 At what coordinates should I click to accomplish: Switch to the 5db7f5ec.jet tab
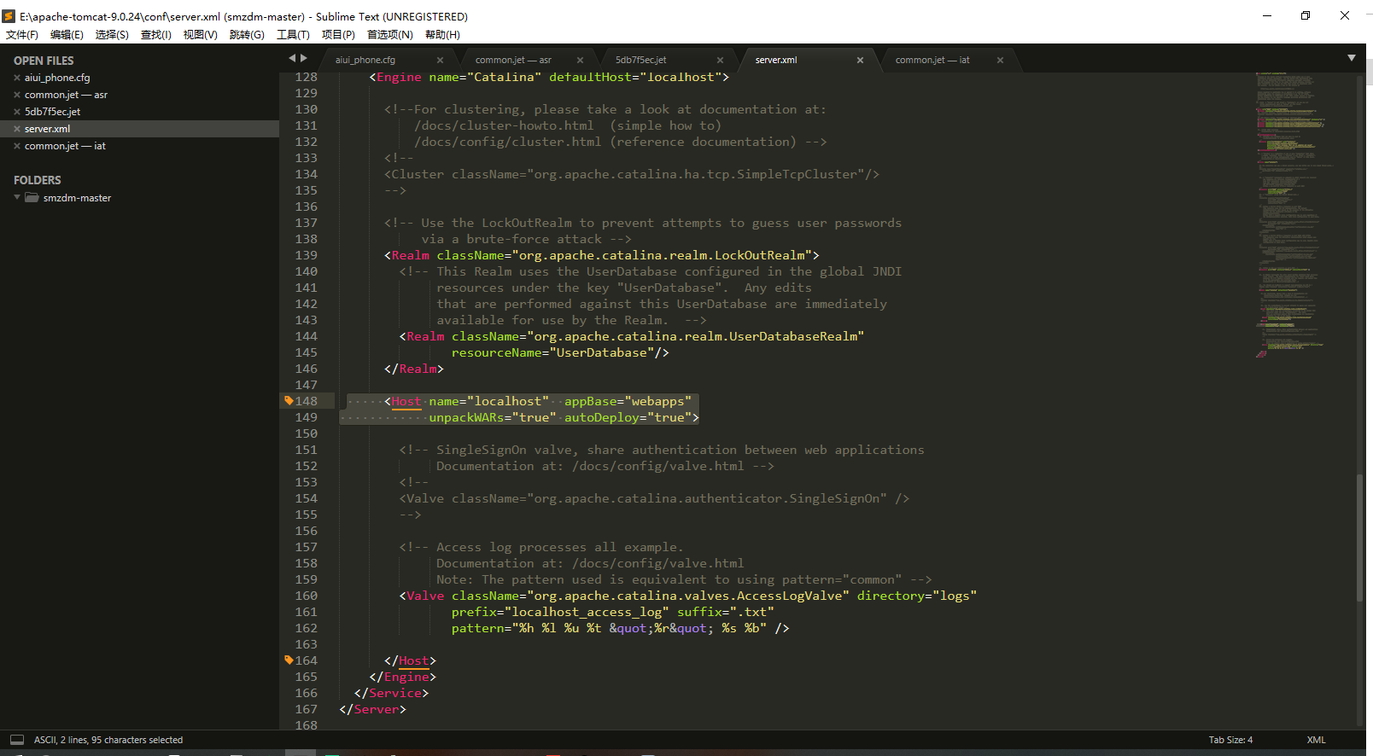point(641,60)
